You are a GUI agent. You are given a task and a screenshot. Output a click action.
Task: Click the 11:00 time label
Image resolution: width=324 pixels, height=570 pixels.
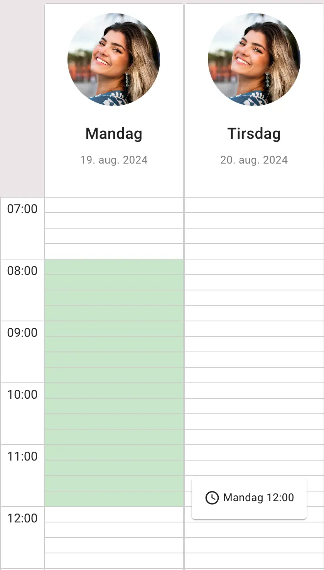click(x=22, y=457)
